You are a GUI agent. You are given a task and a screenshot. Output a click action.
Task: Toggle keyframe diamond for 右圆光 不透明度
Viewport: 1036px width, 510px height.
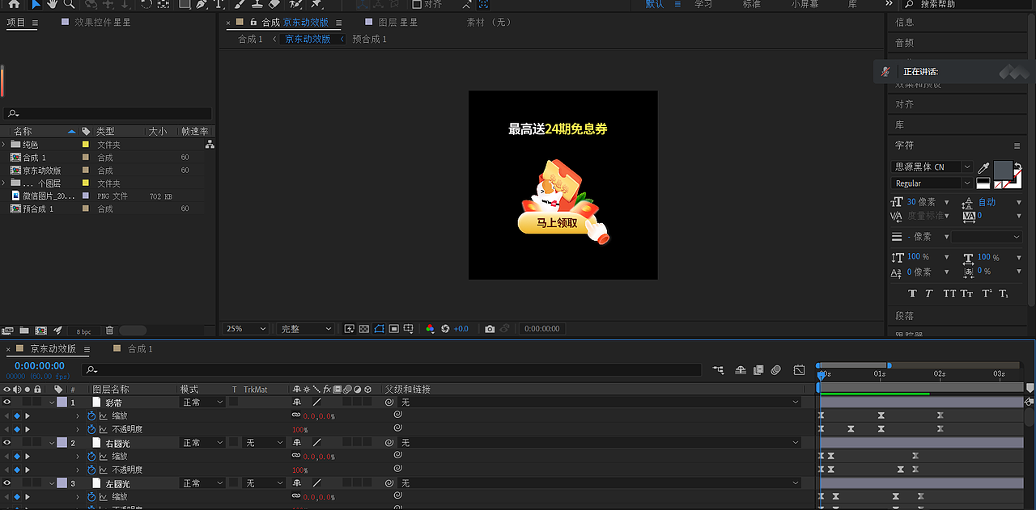pos(17,470)
